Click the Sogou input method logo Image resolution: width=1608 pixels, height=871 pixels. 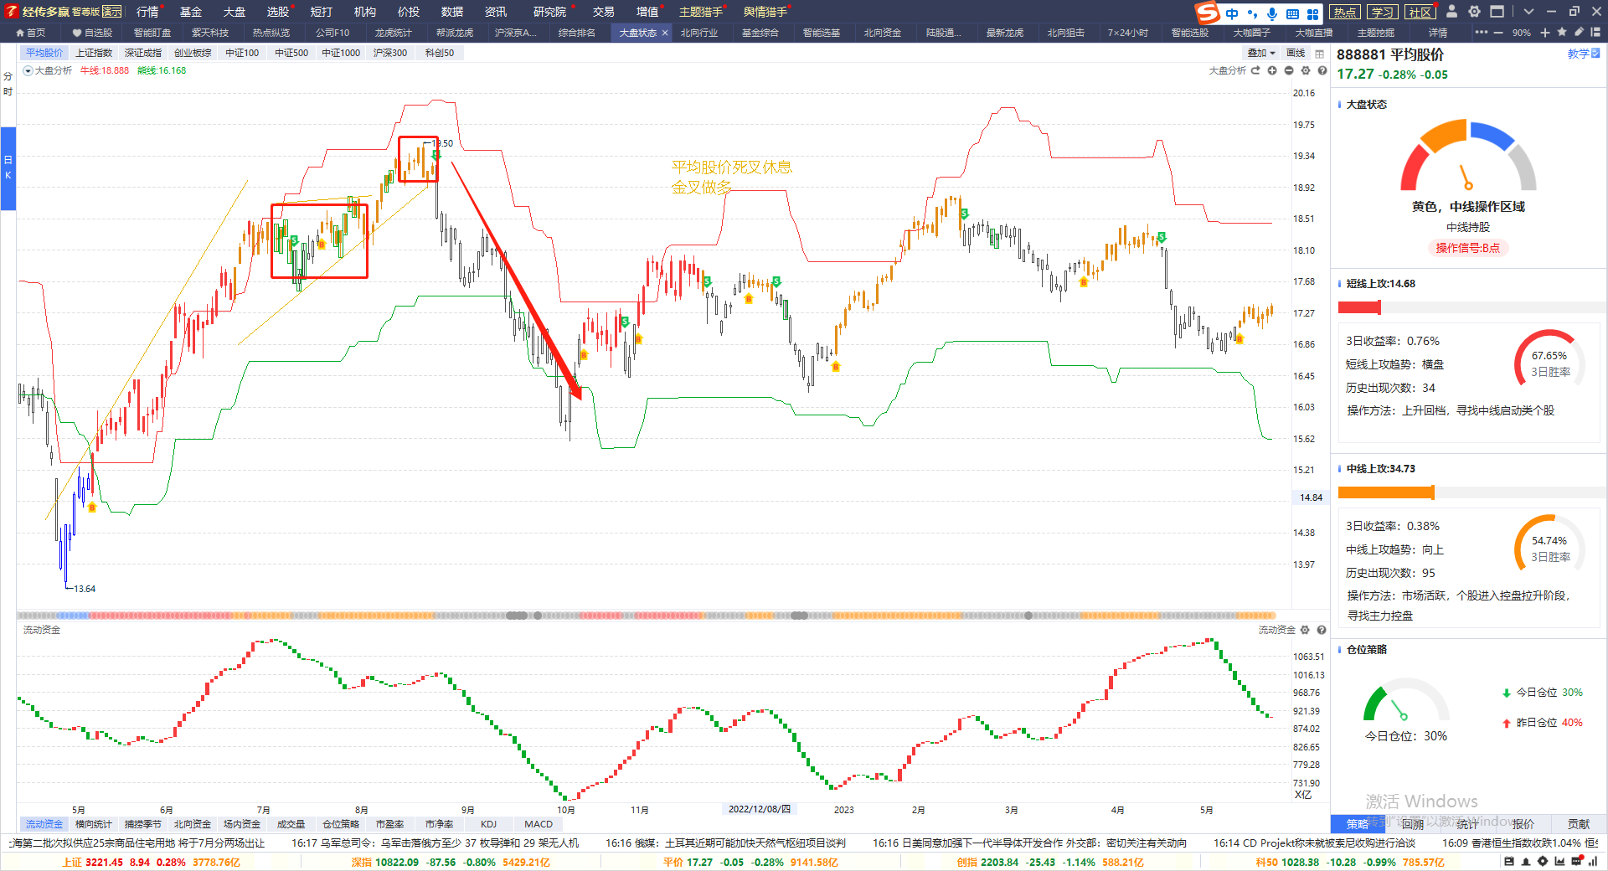1207,13
